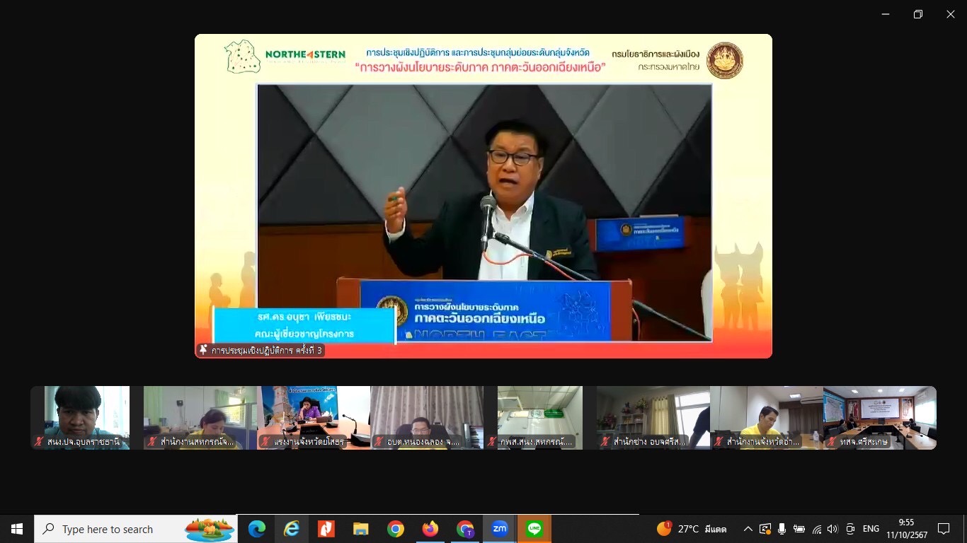Select the ทสจ.ศรีสะเกษ participant thumbnail
967x543 pixels.
(x=880, y=418)
